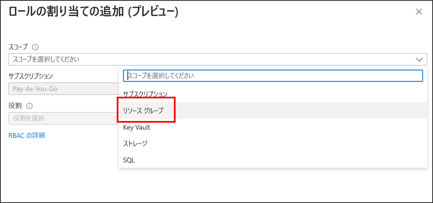Click the info icon next to スコープ
This screenshot has width=433, height=203.
click(36, 47)
